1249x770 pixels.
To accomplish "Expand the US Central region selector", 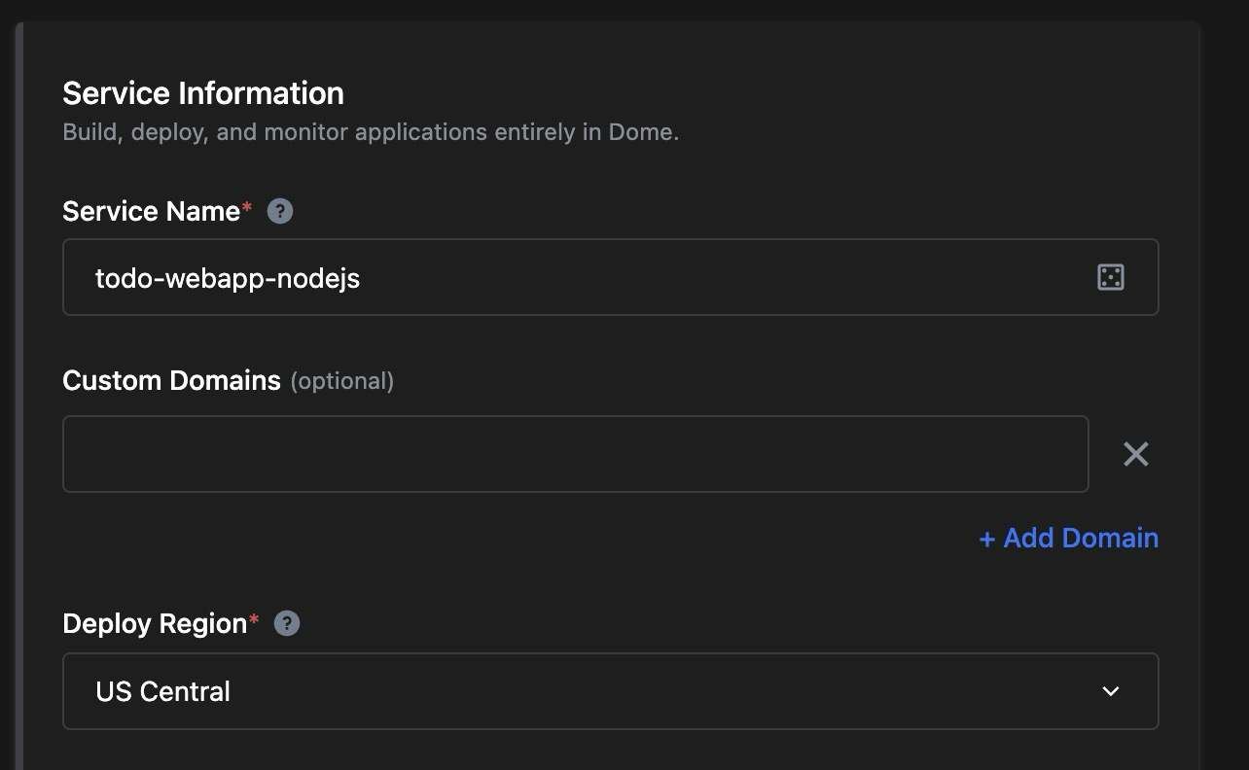I will (610, 691).
